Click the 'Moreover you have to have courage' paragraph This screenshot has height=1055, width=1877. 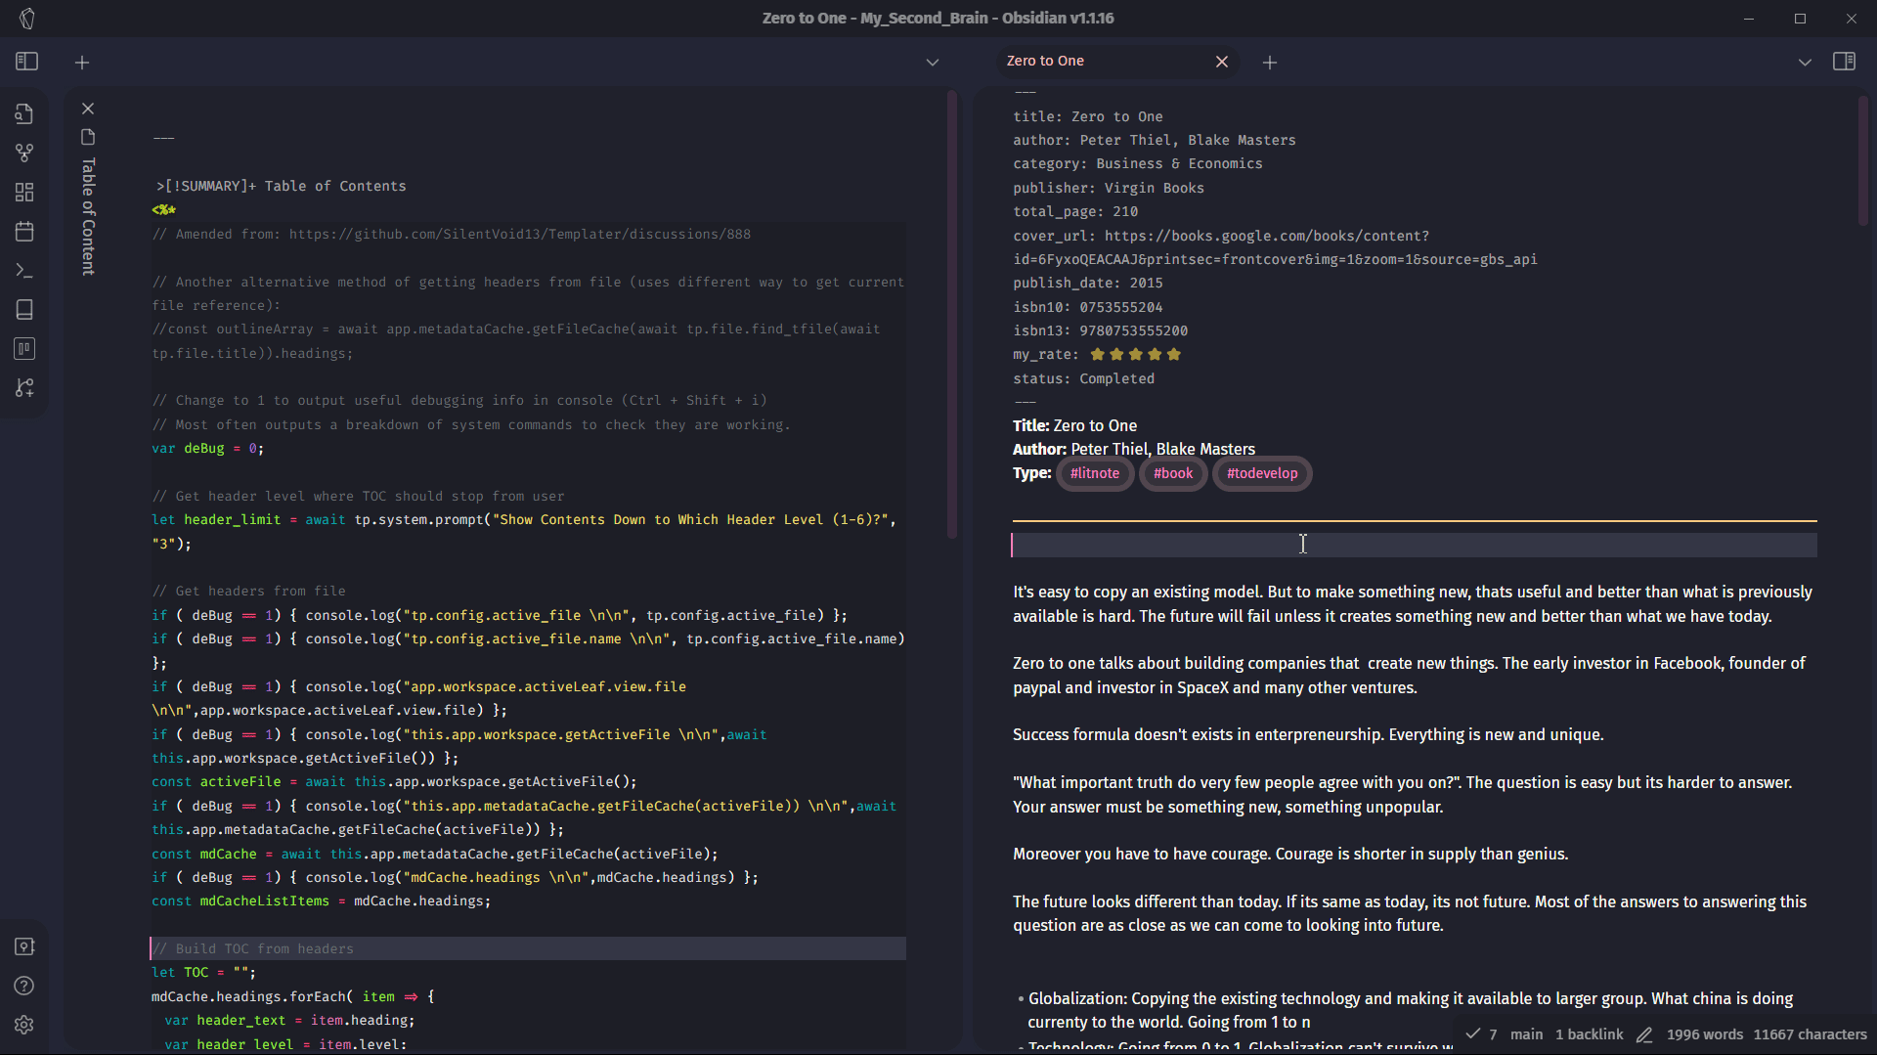pyautogui.click(x=1290, y=854)
